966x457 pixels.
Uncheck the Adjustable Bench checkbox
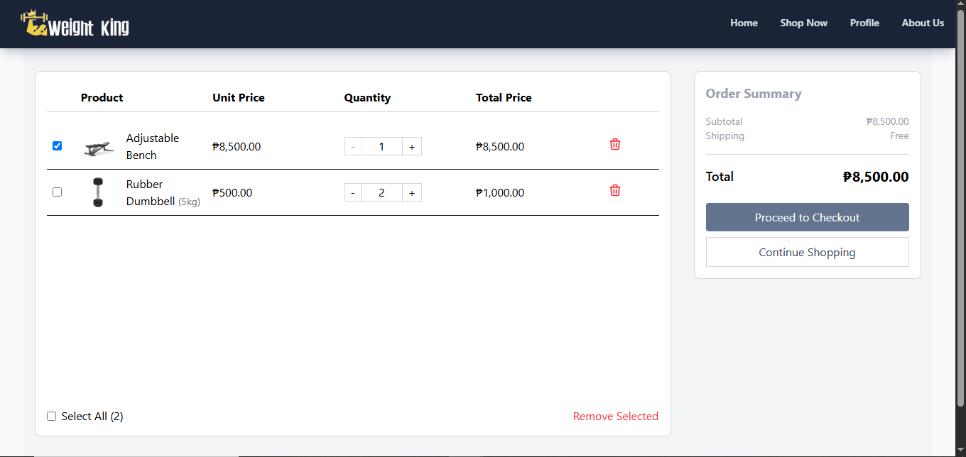point(58,145)
